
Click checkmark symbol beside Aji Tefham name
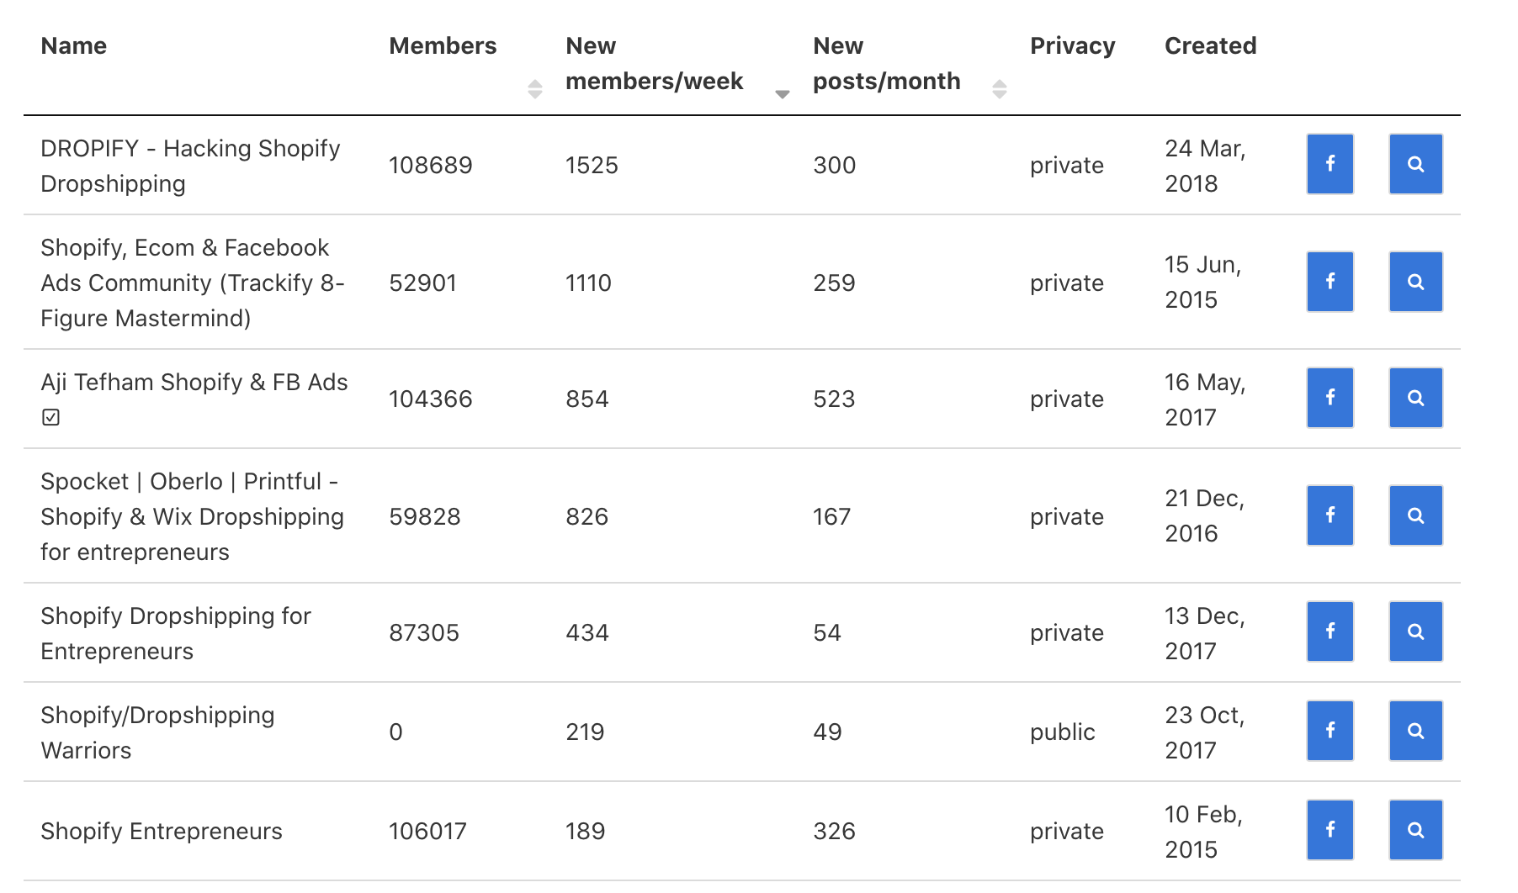point(51,417)
